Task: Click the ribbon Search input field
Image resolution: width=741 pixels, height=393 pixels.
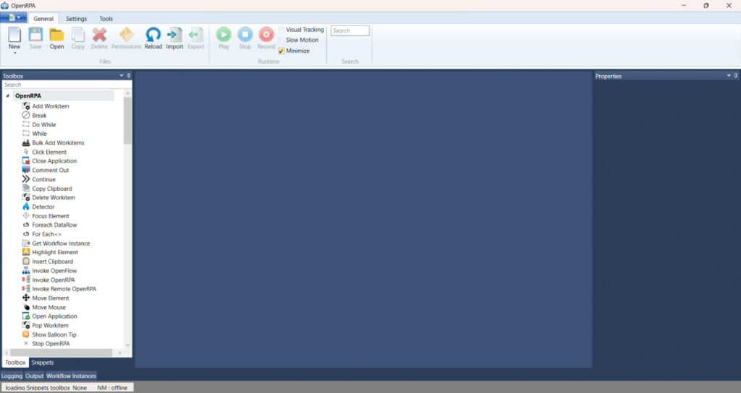Action: 350,30
